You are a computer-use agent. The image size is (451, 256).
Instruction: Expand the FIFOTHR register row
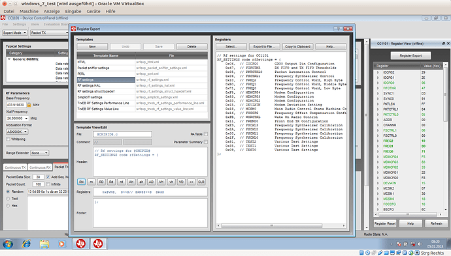[378, 89]
